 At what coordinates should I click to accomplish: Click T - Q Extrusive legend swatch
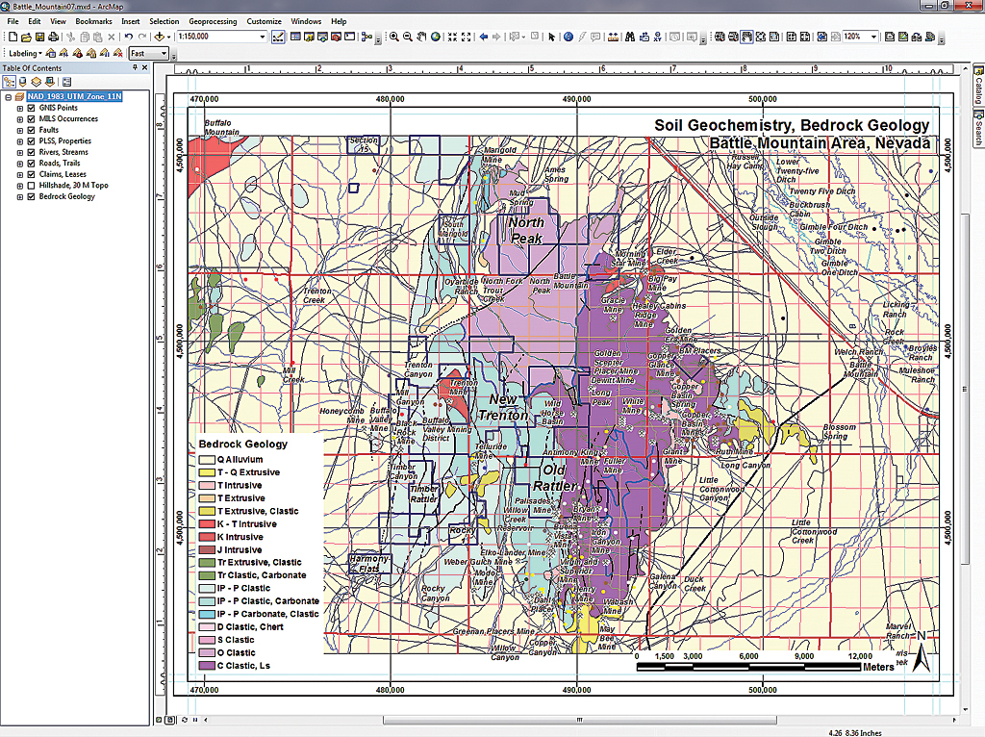207,472
